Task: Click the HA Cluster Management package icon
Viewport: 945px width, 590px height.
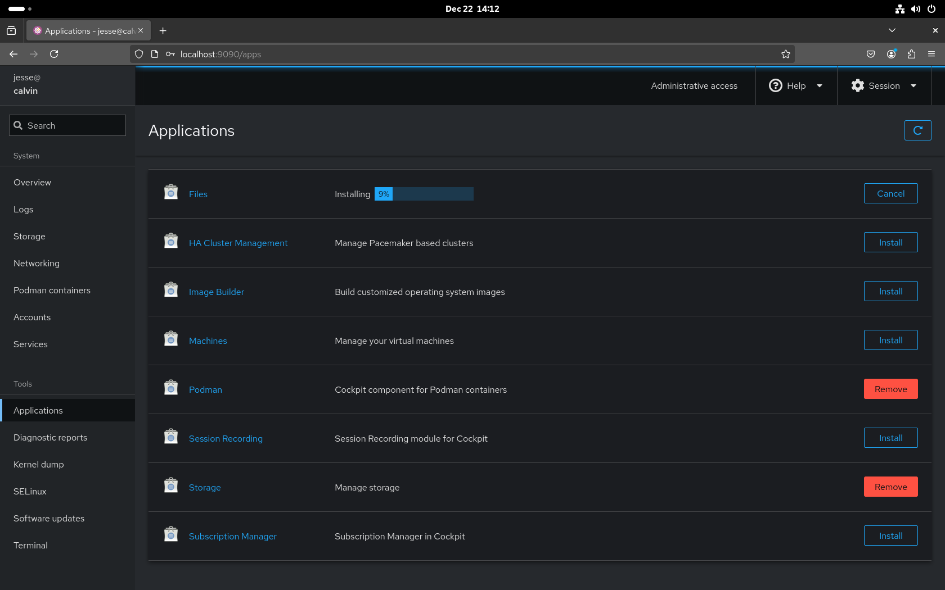Action: click(x=171, y=241)
